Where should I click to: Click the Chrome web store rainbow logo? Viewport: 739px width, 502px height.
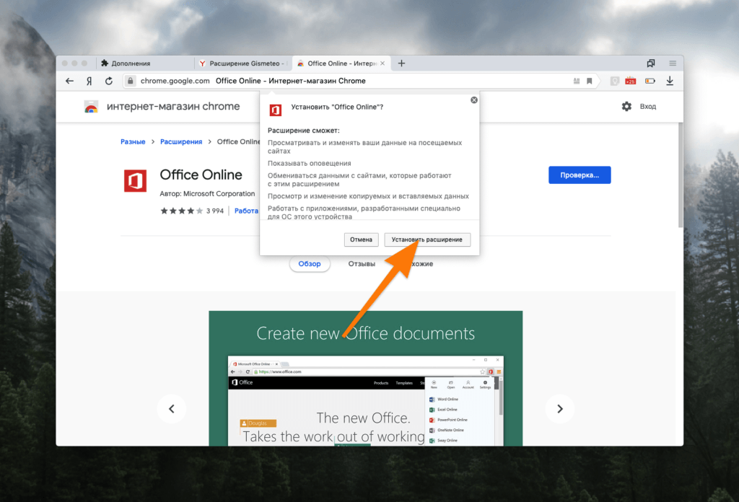pos(91,107)
